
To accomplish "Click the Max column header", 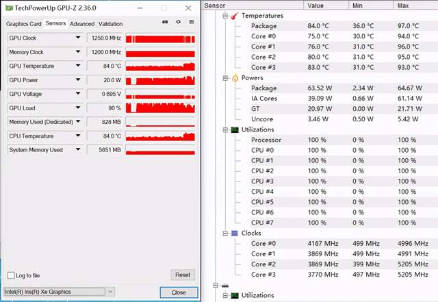I will coord(416,5).
